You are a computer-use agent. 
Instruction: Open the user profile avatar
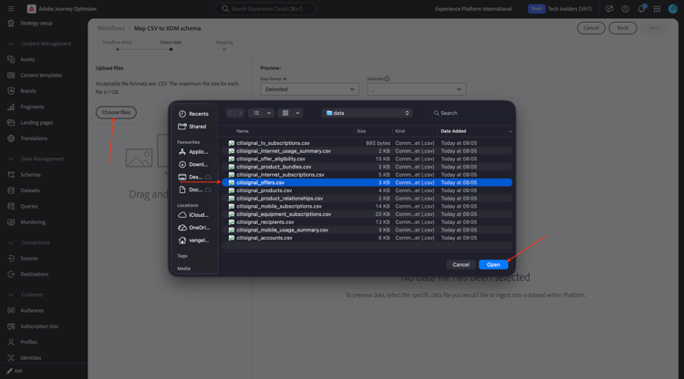(x=673, y=9)
